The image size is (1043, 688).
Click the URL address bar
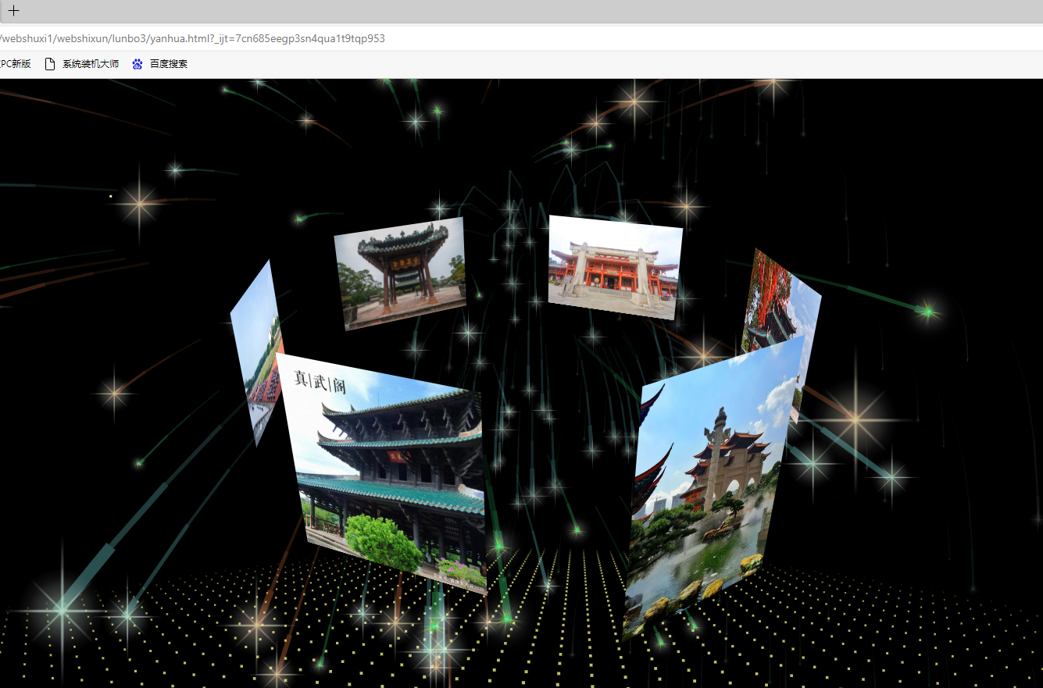tap(521, 38)
